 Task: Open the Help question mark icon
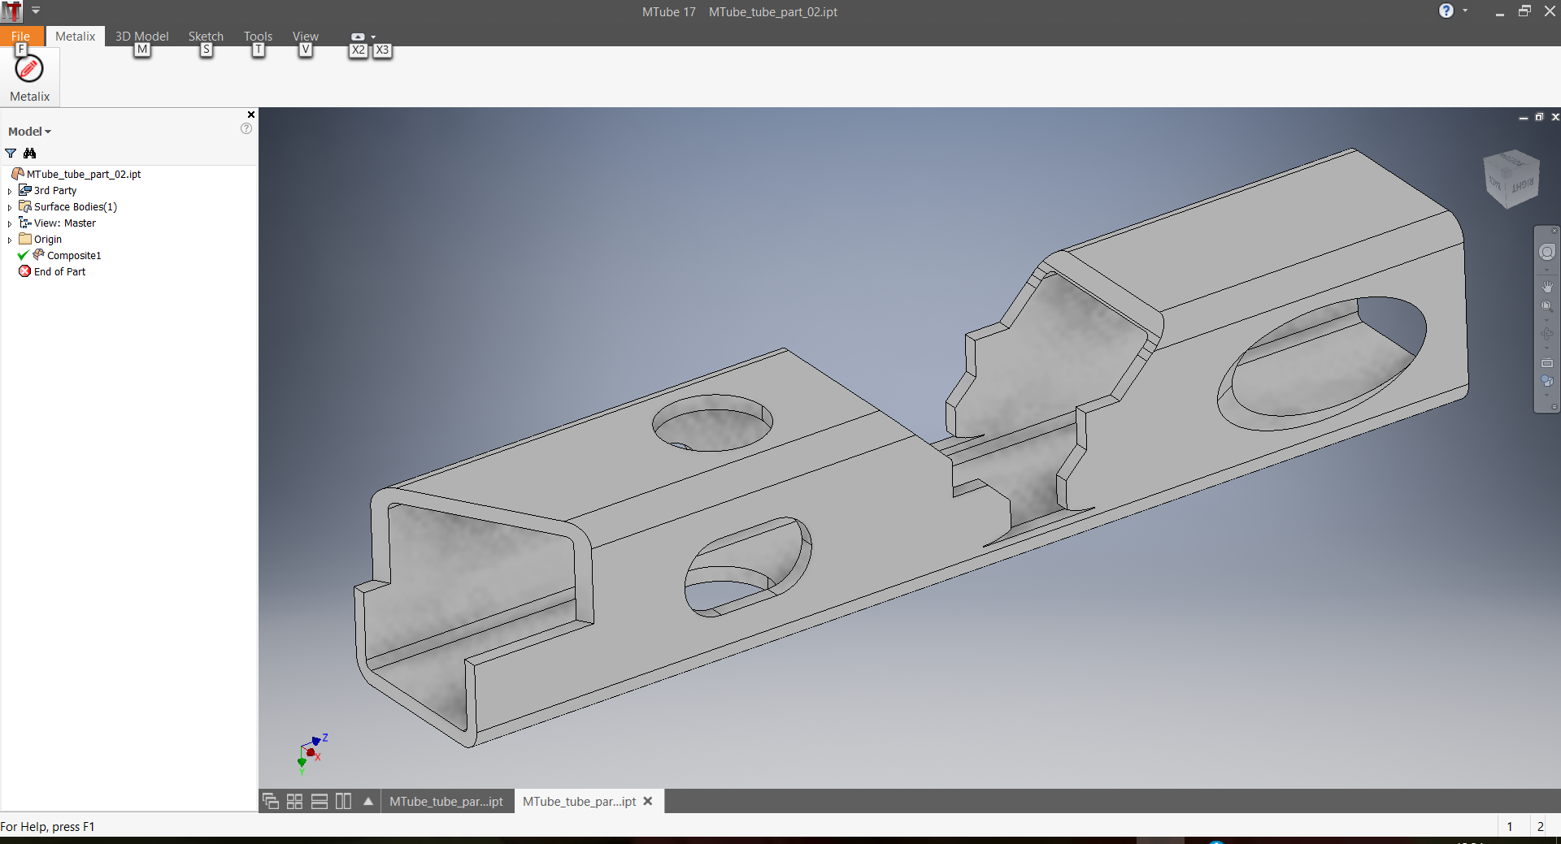tap(1446, 11)
